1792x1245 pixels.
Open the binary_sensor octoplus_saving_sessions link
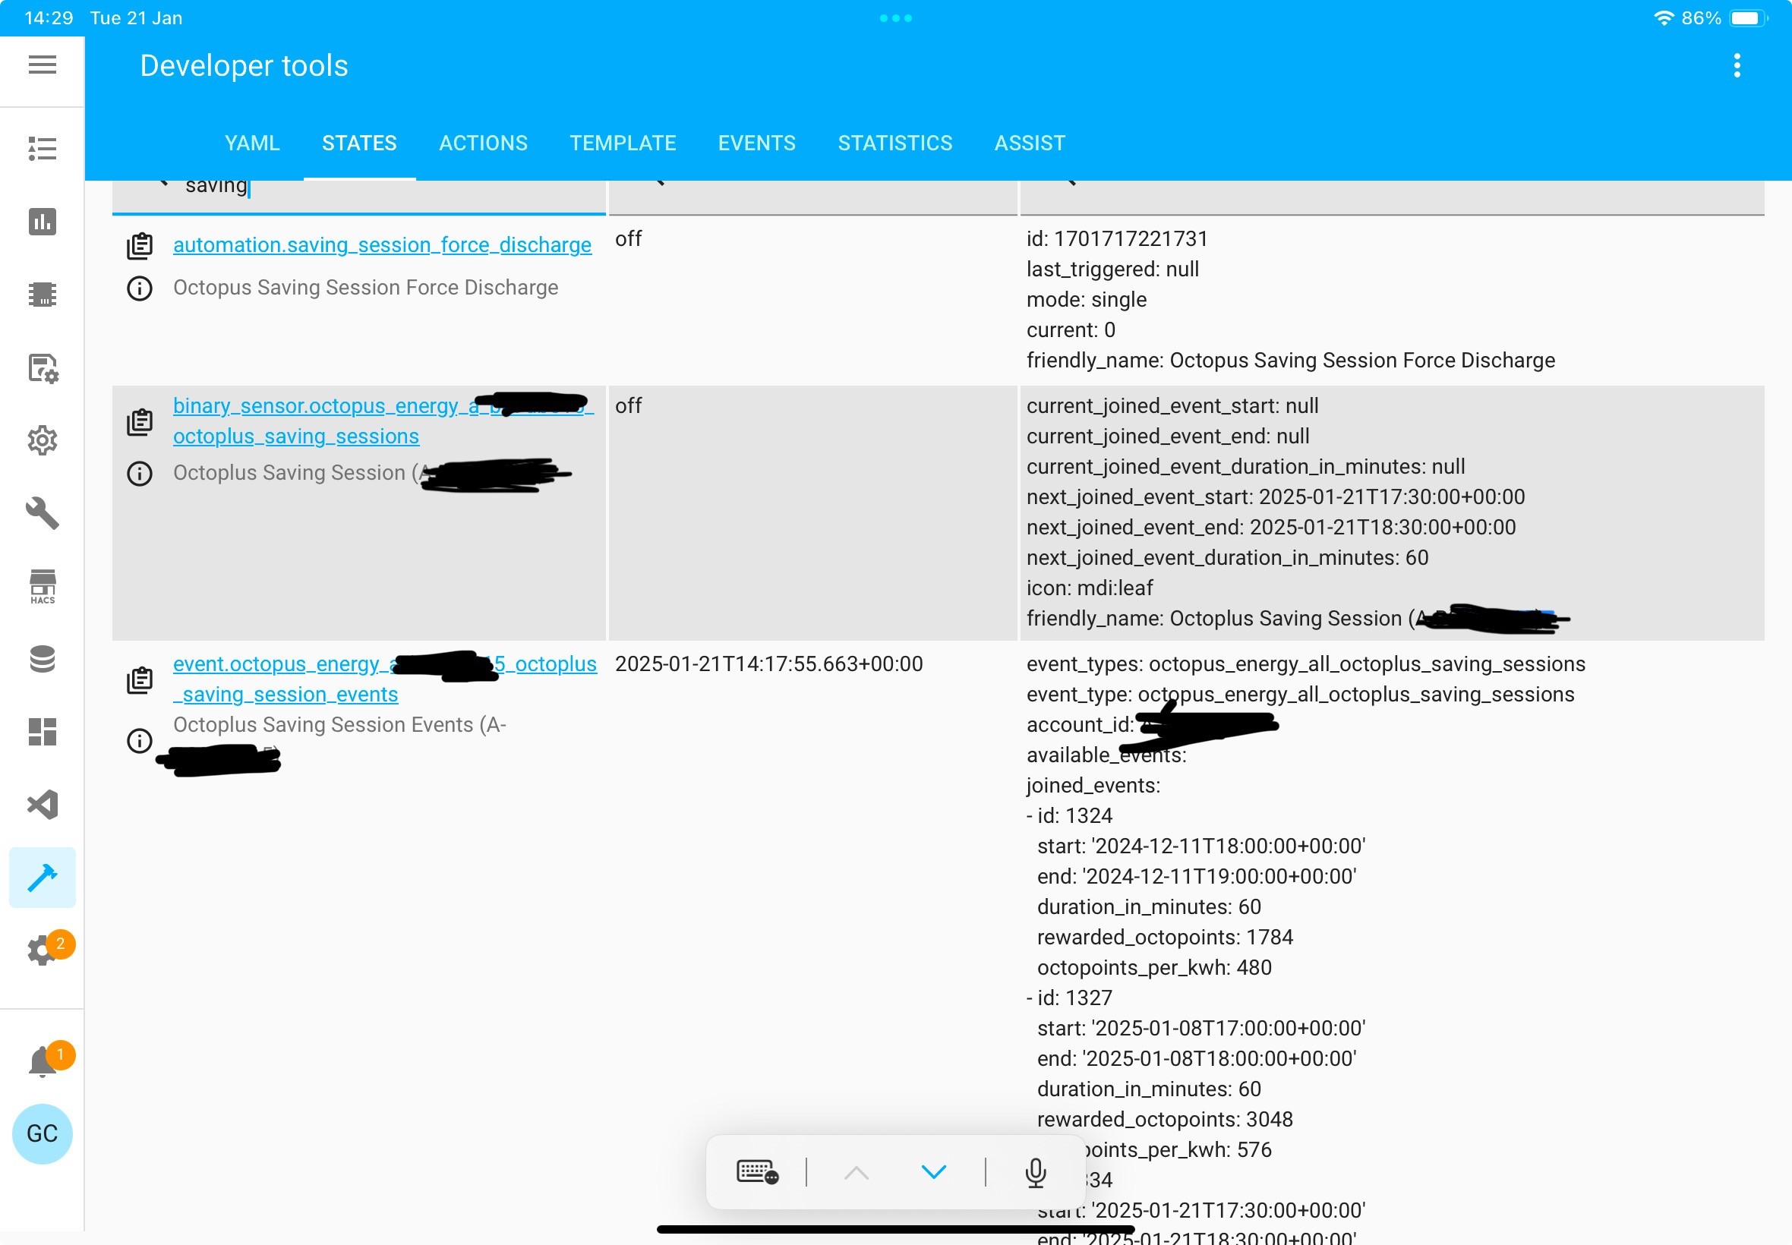(383, 421)
